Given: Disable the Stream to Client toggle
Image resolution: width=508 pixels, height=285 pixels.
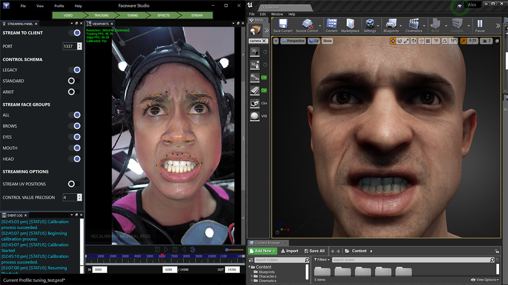Looking at the screenshot, I should pos(75,33).
